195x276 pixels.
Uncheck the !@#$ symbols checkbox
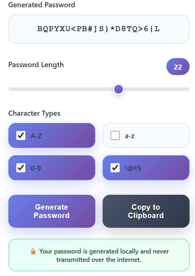pyautogui.click(x=115, y=168)
